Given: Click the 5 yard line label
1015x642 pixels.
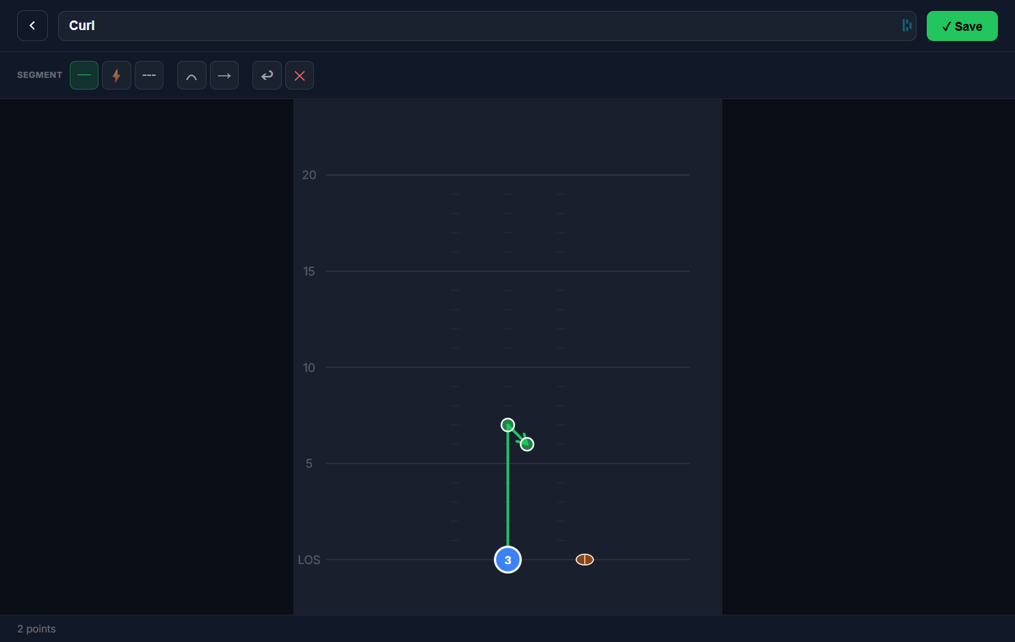Looking at the screenshot, I should pyautogui.click(x=309, y=464).
